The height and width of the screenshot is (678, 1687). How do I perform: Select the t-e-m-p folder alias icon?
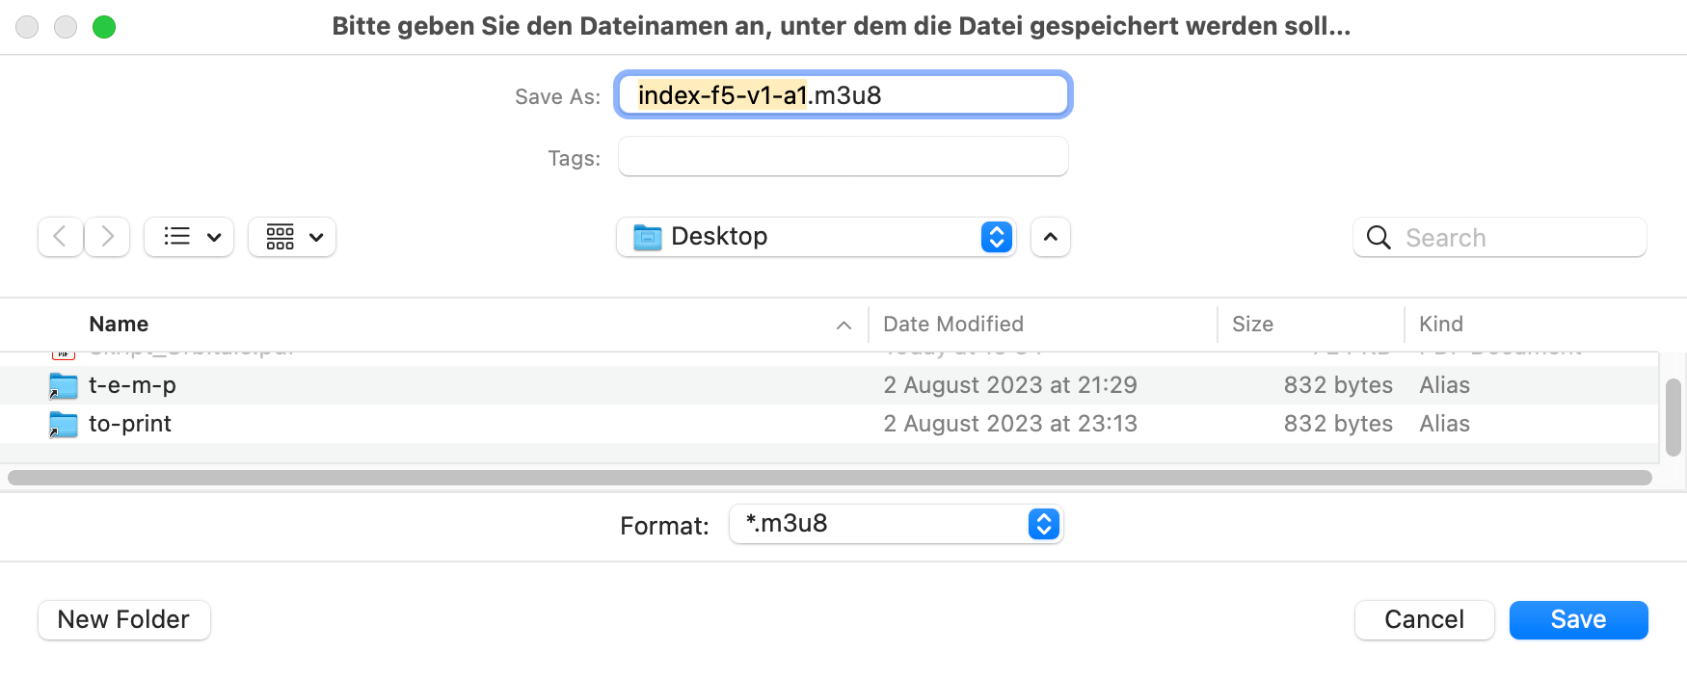click(x=64, y=386)
